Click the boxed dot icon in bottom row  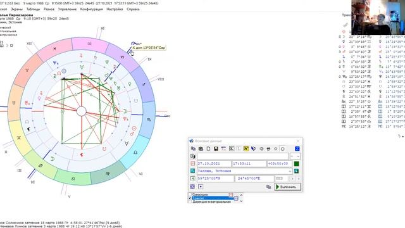click(201, 186)
